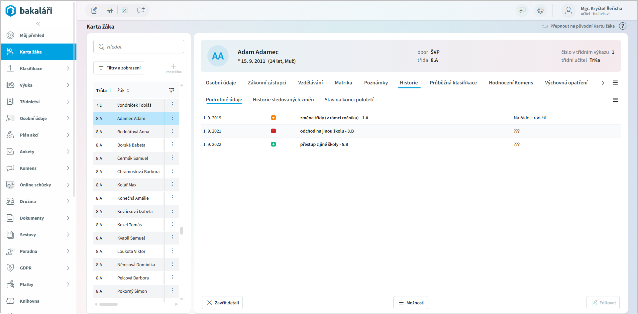Collapse the sidebar with double chevron icon
This screenshot has height=314, width=638.
click(x=38, y=24)
